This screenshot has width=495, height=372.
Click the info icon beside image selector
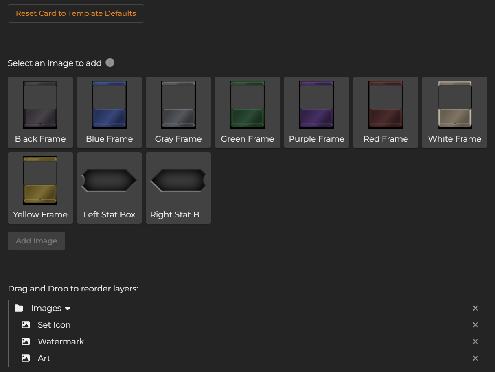coord(110,63)
